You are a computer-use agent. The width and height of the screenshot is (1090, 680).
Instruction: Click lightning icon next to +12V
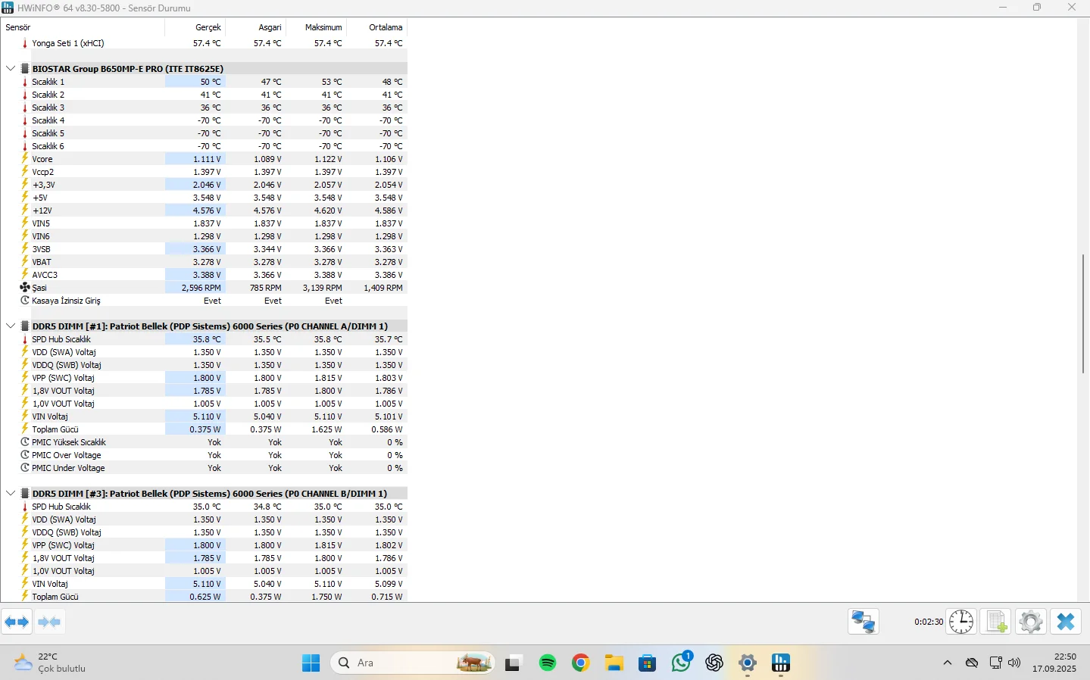(25, 211)
